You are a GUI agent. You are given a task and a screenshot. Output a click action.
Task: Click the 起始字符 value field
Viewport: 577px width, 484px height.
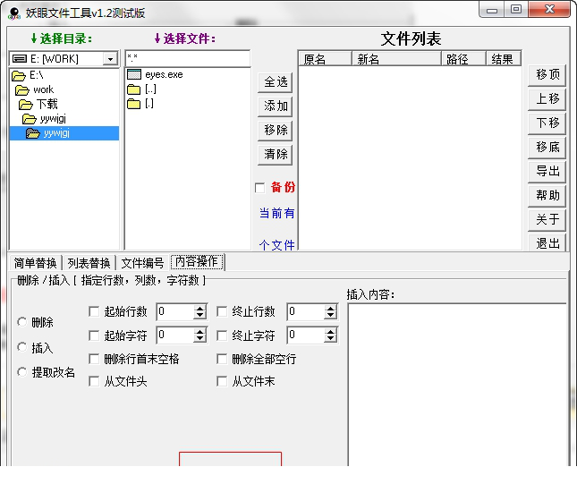(175, 335)
